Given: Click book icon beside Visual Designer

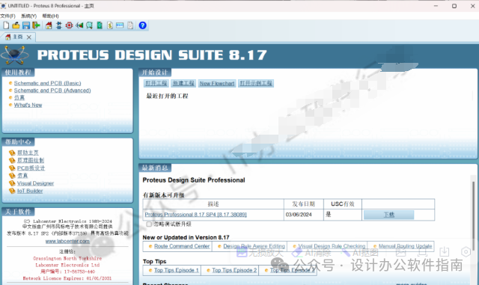Looking at the screenshot, I should (12, 183).
